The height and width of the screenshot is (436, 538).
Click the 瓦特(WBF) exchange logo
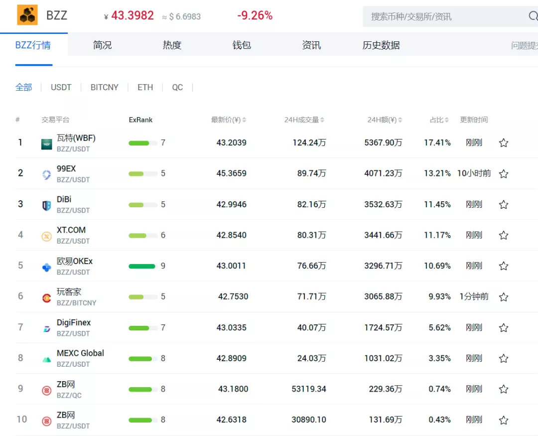point(47,144)
